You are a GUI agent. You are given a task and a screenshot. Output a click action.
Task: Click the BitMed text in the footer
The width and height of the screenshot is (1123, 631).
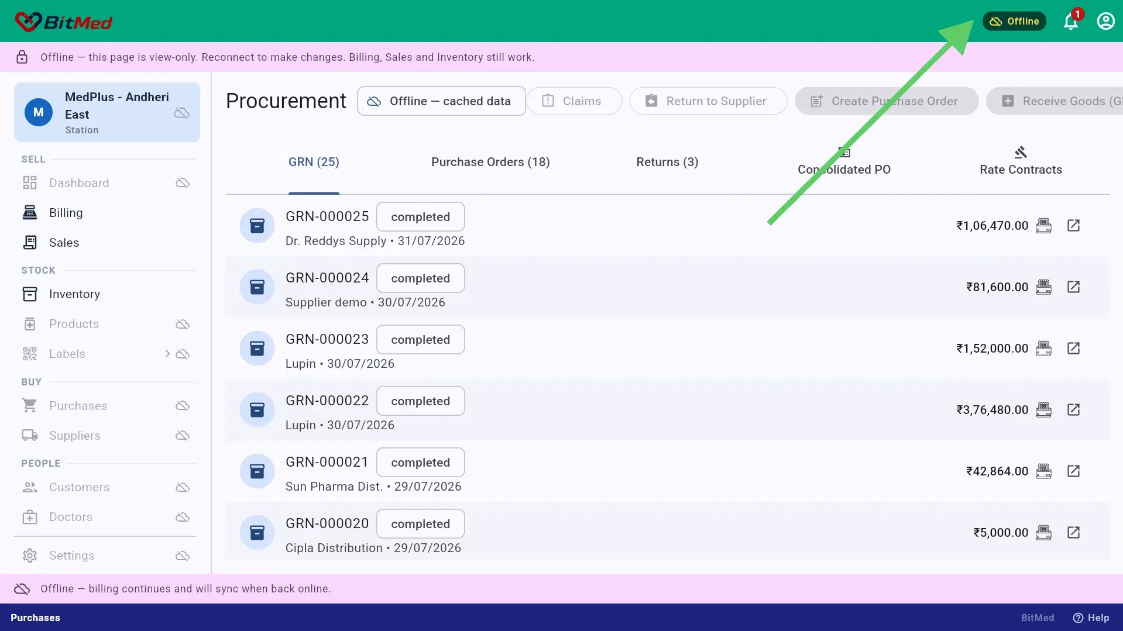[1038, 618]
